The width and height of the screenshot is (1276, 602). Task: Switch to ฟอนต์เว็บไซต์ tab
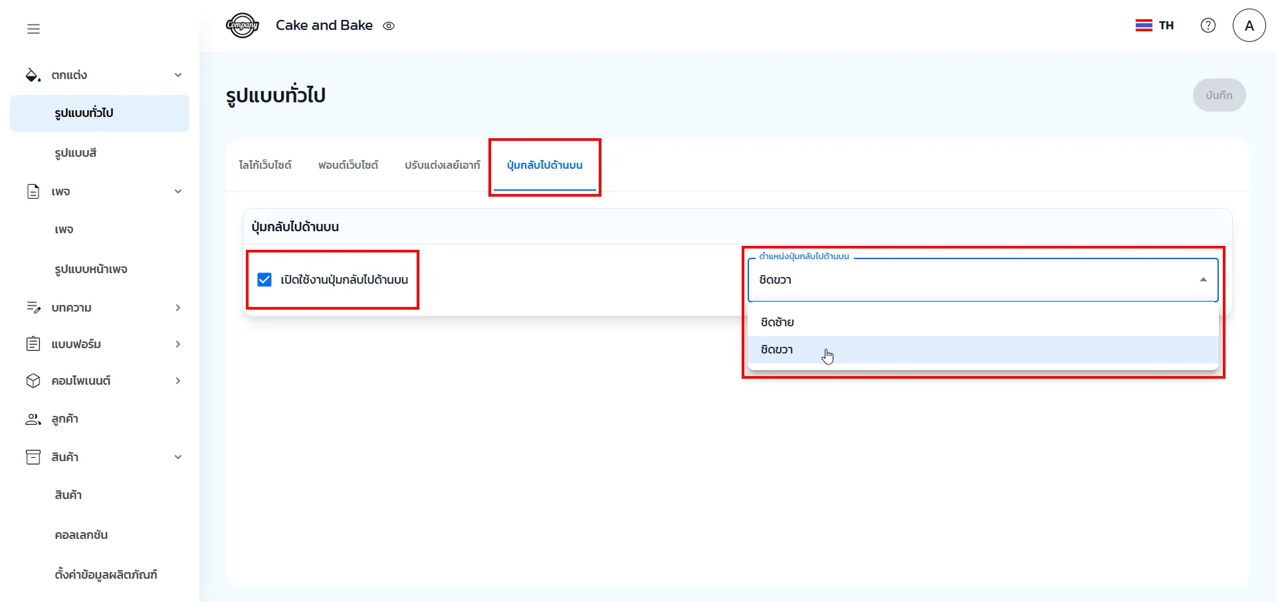(x=348, y=165)
